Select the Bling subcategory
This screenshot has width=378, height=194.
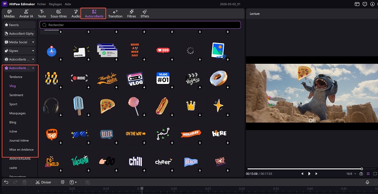[x=13, y=122]
